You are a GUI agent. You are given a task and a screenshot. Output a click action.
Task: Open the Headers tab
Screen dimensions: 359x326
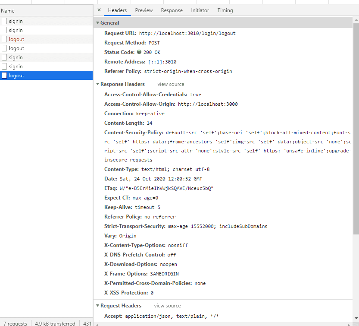117,10
